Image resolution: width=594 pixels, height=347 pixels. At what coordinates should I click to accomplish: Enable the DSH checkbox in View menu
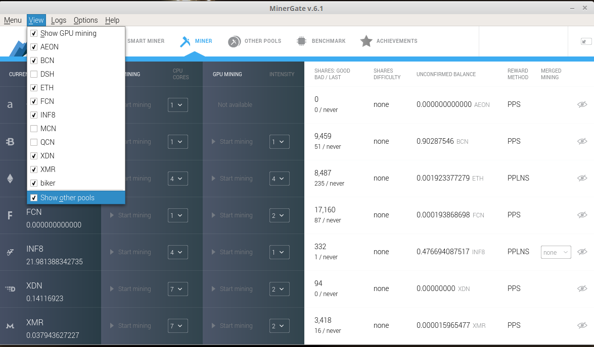click(34, 74)
